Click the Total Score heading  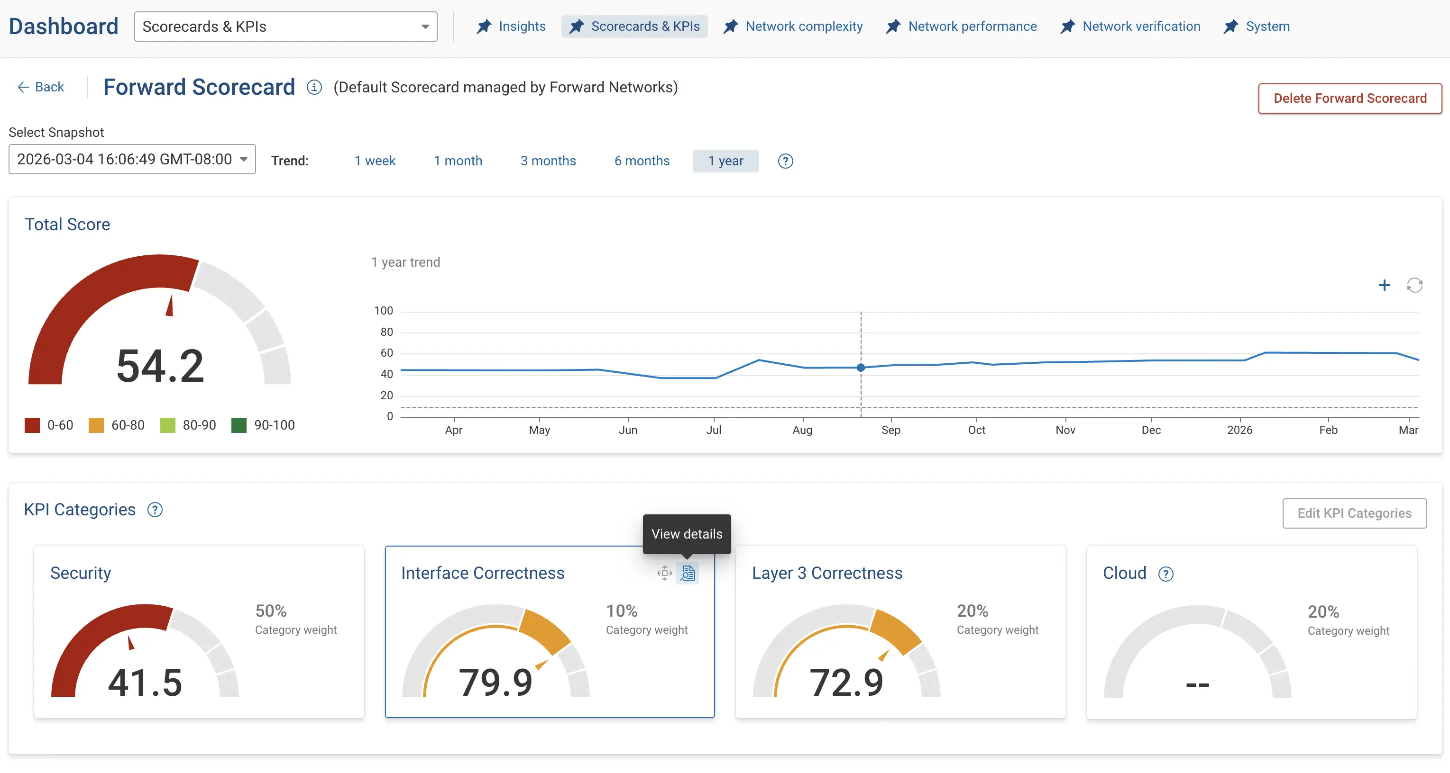pyautogui.click(x=67, y=225)
